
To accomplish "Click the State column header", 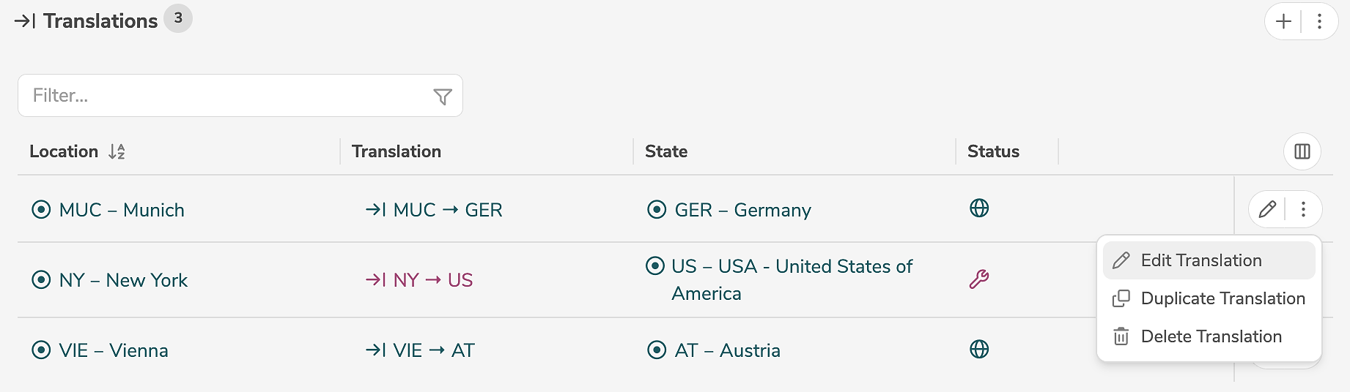I will (666, 151).
